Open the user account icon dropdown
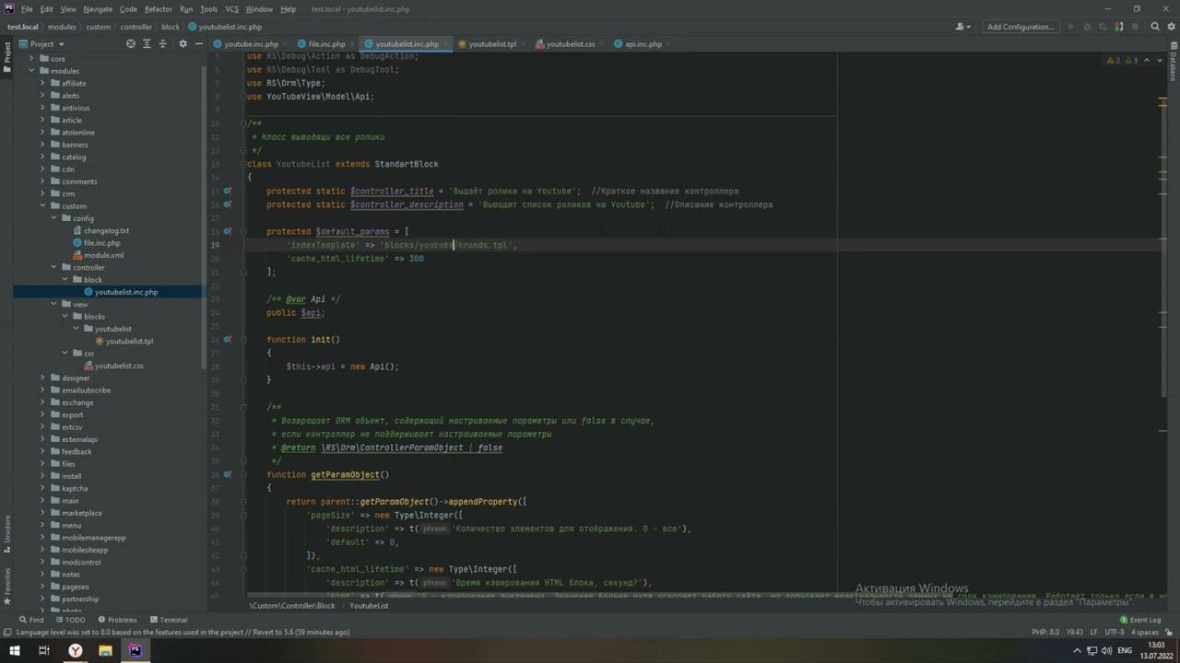Image resolution: width=1180 pixels, height=663 pixels. (x=964, y=27)
